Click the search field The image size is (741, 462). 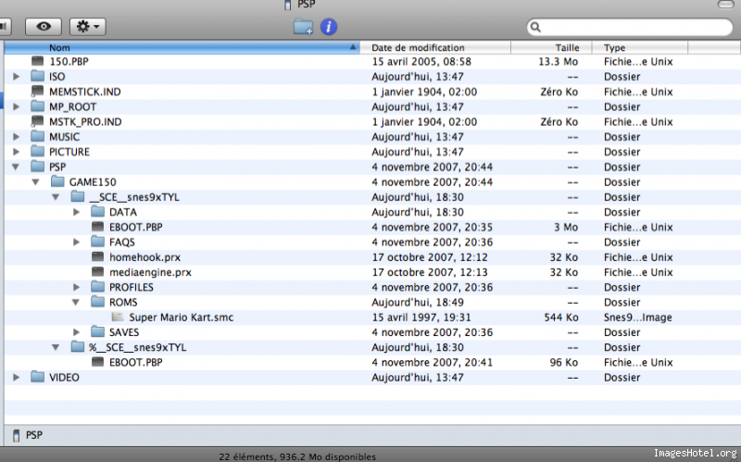(630, 27)
